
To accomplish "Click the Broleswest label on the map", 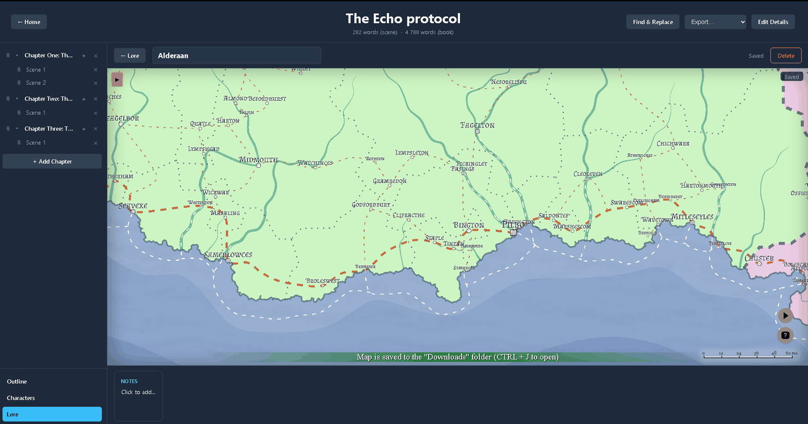I will (x=323, y=281).
